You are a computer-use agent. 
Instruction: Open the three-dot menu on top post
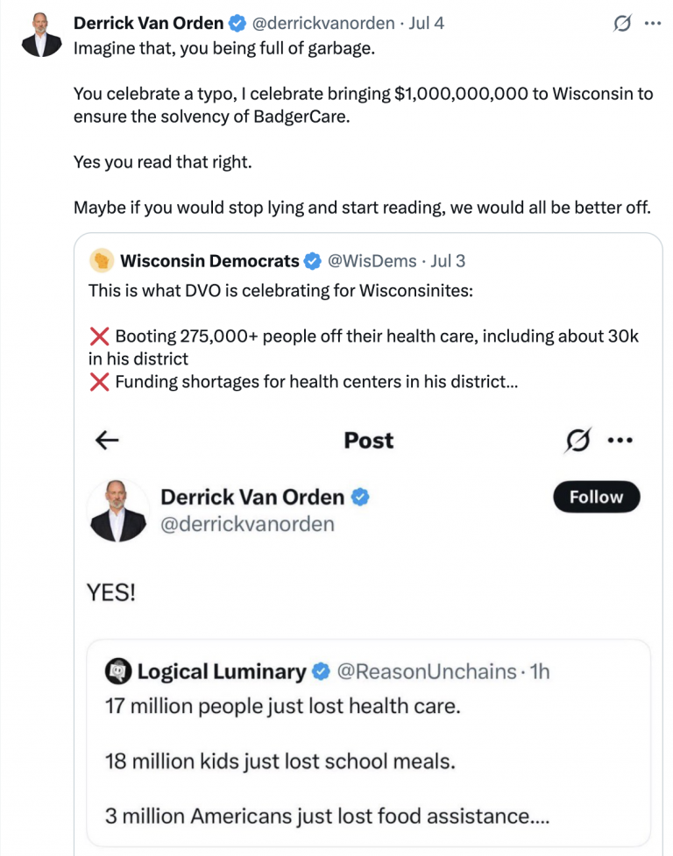653,24
